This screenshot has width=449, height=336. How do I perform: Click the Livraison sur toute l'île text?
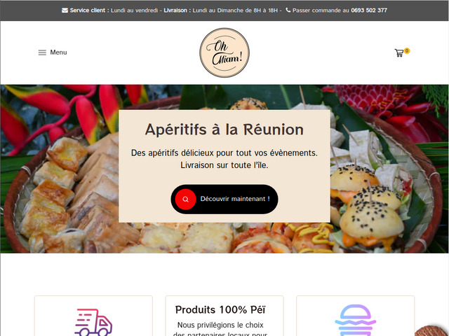[224, 165]
